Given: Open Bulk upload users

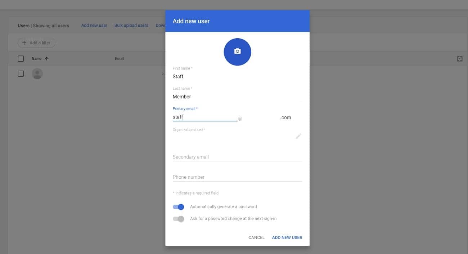Looking at the screenshot, I should (131, 25).
